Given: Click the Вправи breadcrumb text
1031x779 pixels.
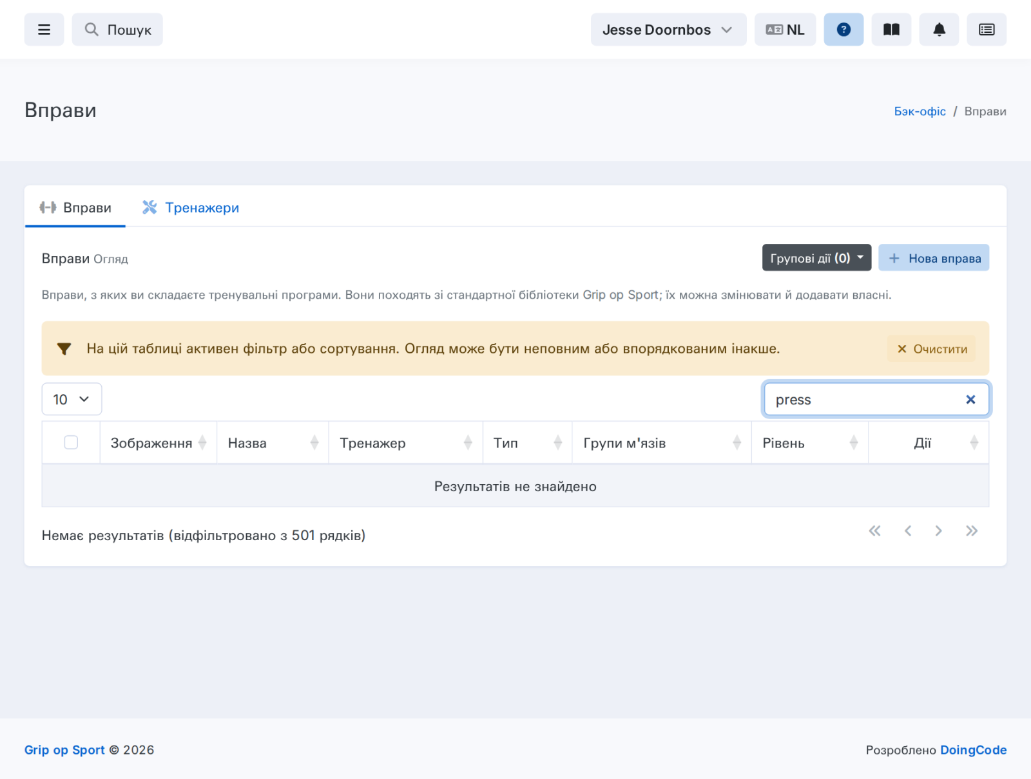Looking at the screenshot, I should click(x=985, y=111).
